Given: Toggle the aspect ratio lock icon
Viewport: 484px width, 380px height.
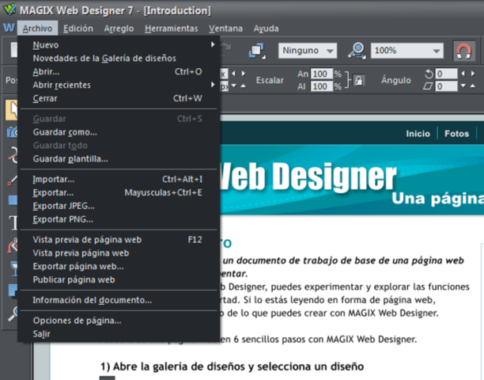Looking at the screenshot, I should tap(359, 80).
